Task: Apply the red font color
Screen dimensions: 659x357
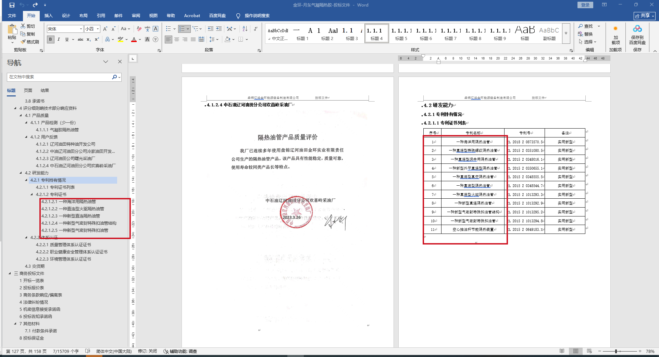Action: [134, 39]
